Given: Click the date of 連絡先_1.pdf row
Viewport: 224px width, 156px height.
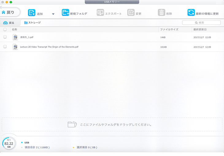Looking at the screenshot, I should point(202,37).
